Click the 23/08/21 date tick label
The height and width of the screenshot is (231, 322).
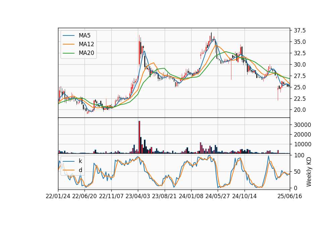(164, 196)
